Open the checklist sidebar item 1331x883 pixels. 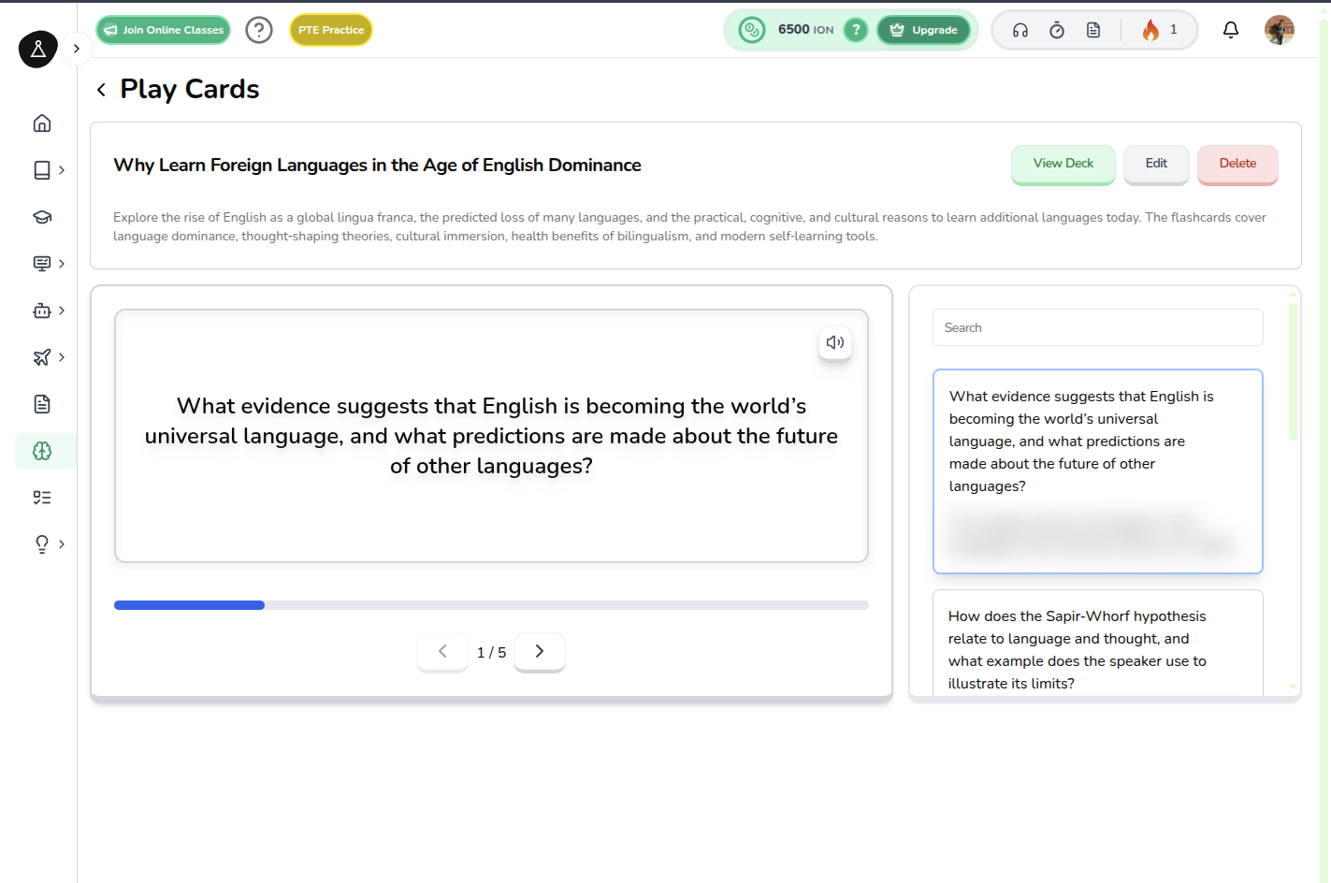click(x=42, y=498)
